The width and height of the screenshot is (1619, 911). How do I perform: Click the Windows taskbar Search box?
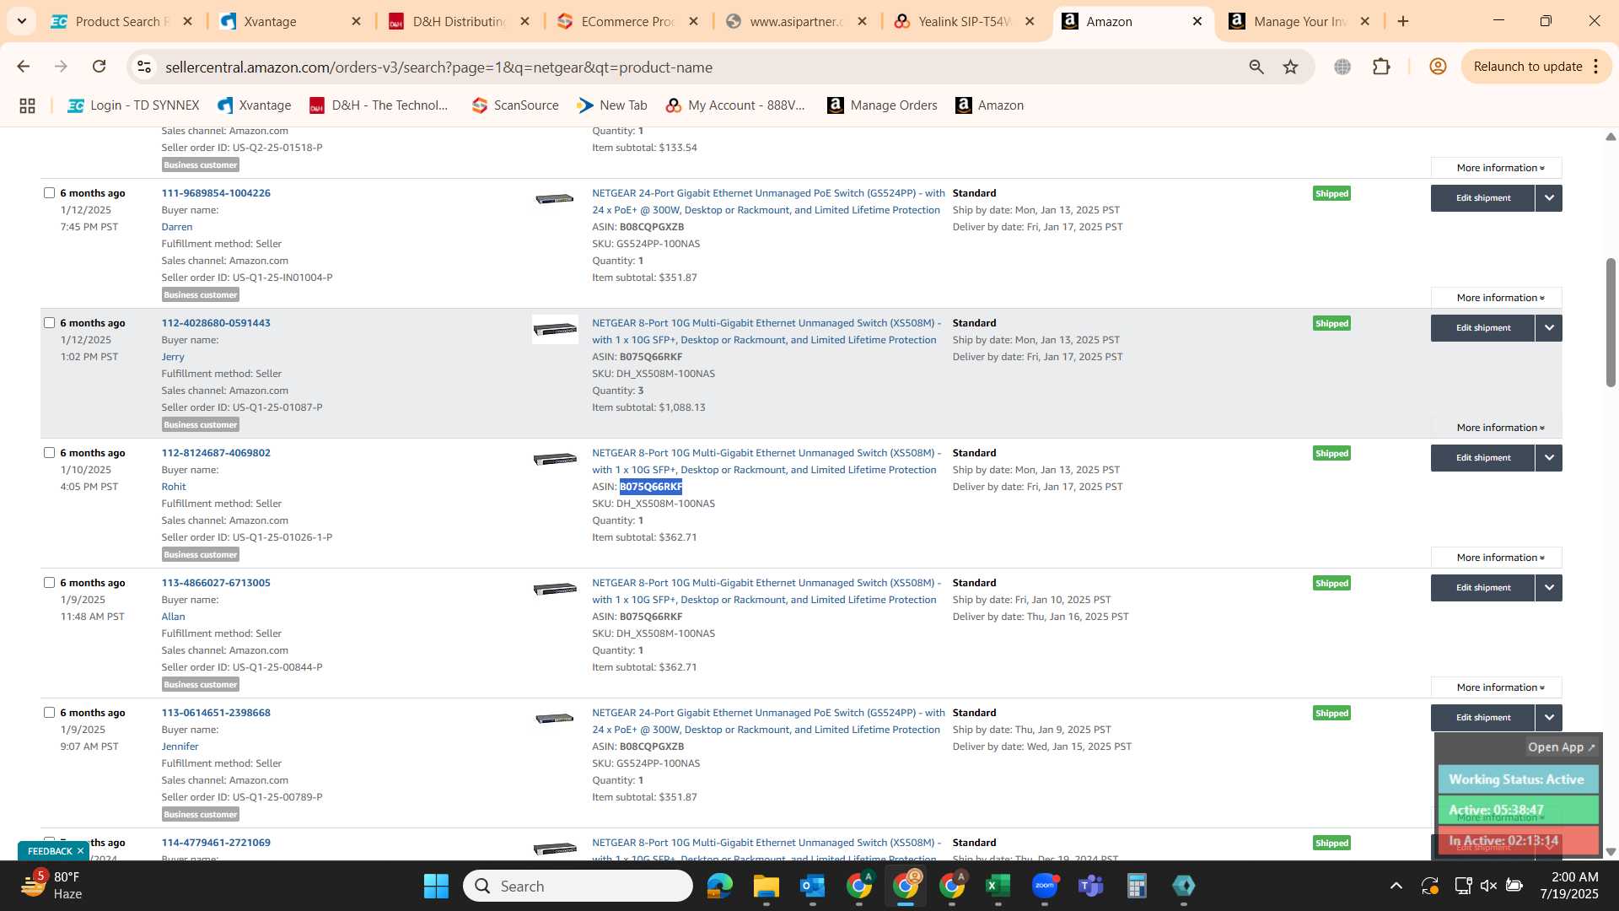click(578, 887)
